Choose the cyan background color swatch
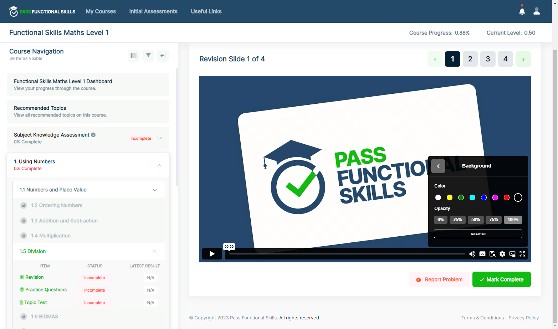 pos(472,197)
